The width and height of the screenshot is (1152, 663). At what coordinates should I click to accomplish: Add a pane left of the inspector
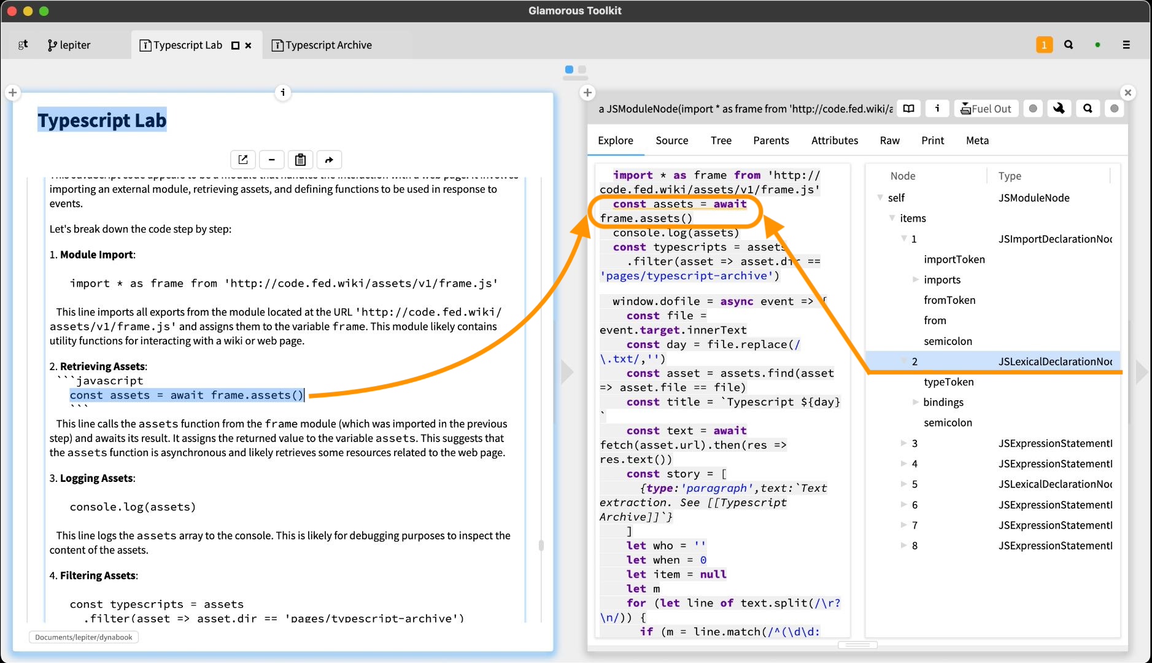(587, 93)
